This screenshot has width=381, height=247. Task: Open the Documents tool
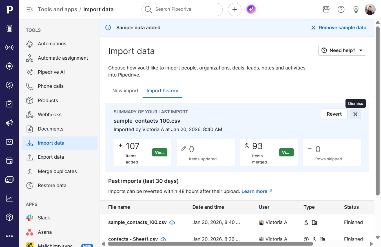[59, 129]
